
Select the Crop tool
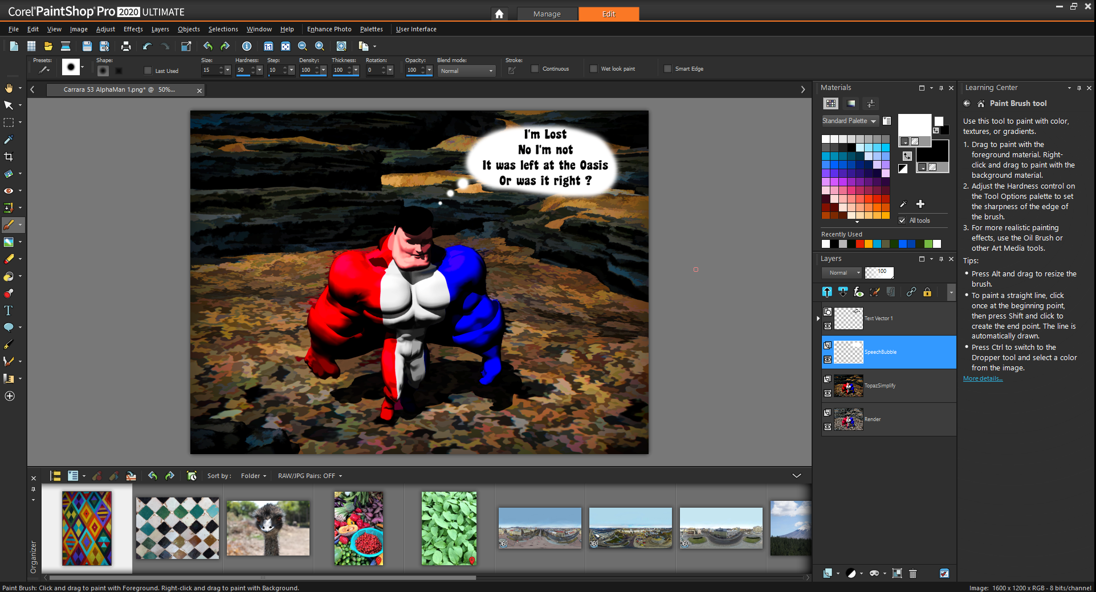click(9, 157)
